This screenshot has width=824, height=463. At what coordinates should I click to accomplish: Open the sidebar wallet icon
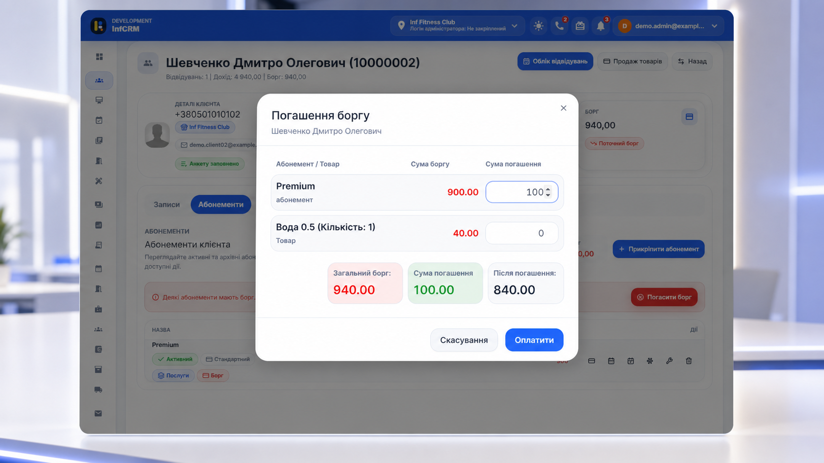(x=99, y=349)
